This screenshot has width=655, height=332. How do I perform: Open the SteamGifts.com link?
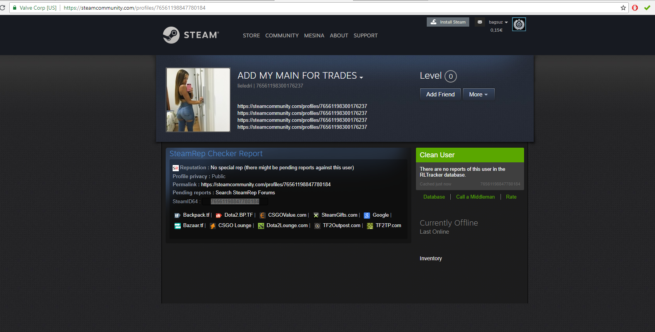(339, 215)
